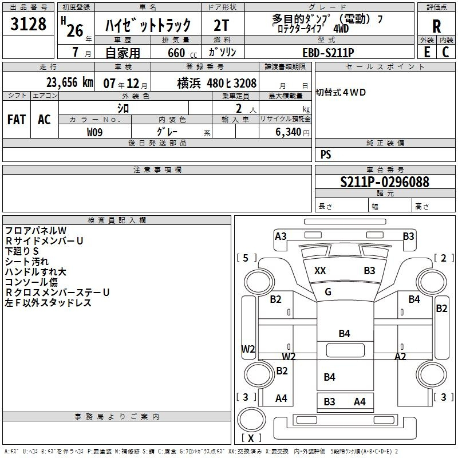Select the B3 mark on the hood

tap(369, 271)
